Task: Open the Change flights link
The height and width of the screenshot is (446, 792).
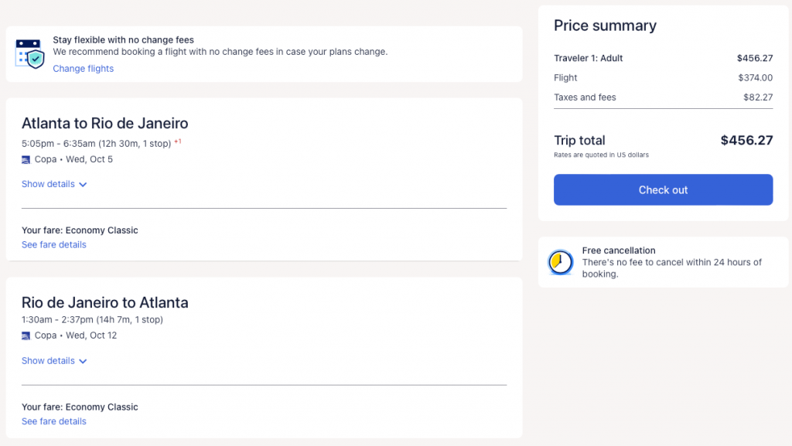Action: [83, 69]
